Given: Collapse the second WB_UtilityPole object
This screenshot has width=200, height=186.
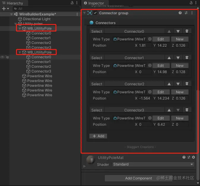Looking at the screenshot, I should coord(20,52).
